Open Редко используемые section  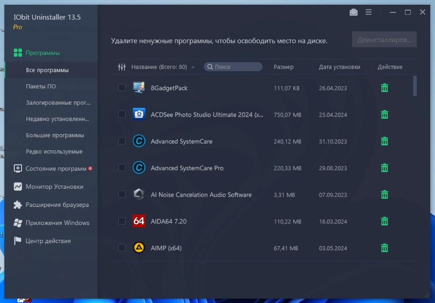pyautogui.click(x=54, y=151)
